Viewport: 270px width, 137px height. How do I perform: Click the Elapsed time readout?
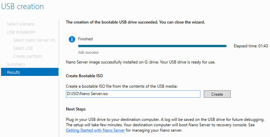[x=250, y=46]
